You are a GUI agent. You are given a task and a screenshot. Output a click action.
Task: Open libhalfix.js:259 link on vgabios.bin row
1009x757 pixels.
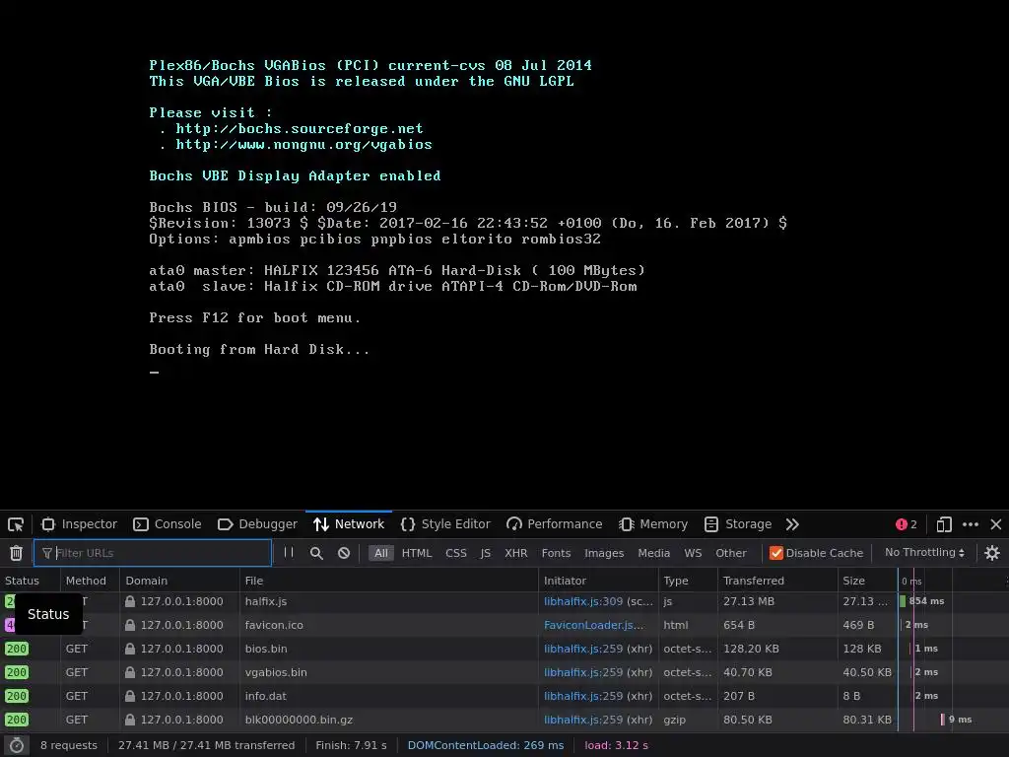583,672
